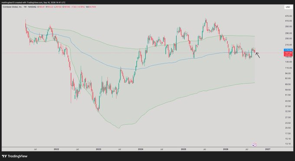
Task: Click the 94.00 price axis label
Action: 288,74
